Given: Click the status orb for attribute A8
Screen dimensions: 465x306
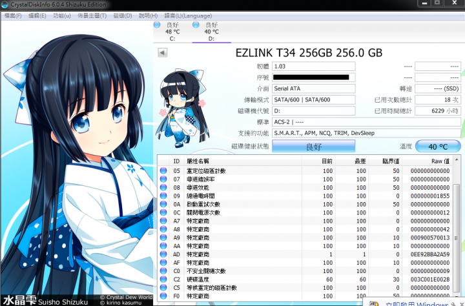Looking at the screenshot, I should click(163, 229).
